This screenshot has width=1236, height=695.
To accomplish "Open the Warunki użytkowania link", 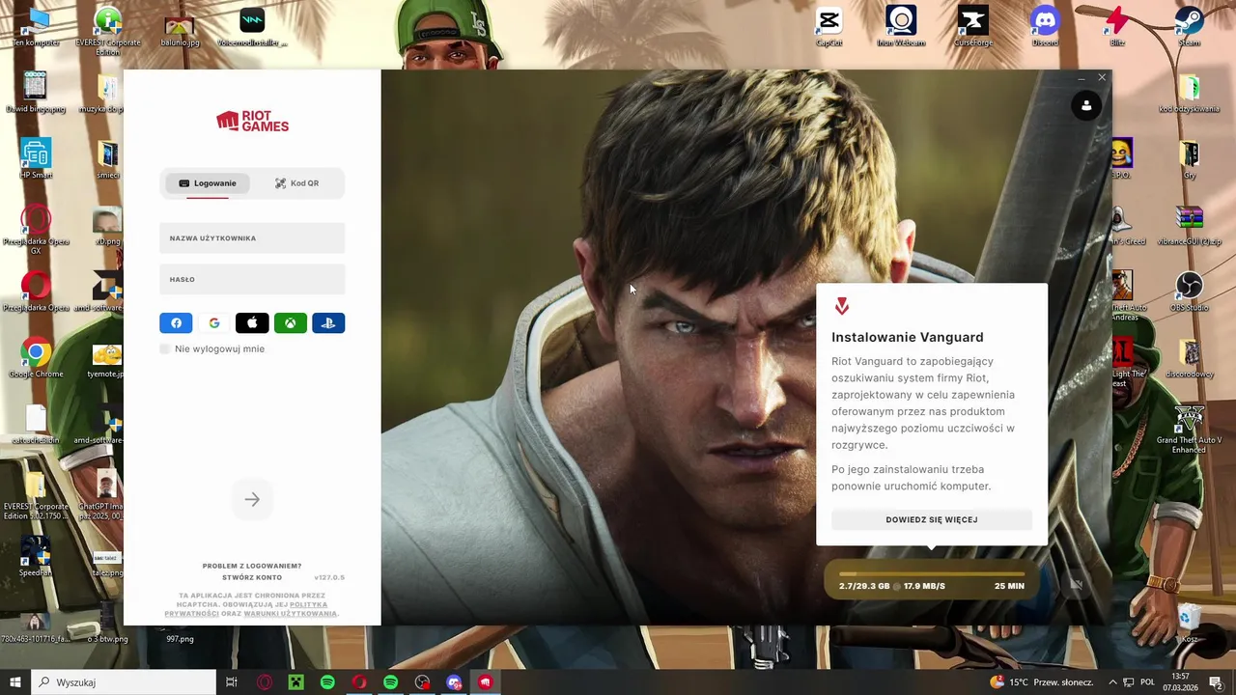I will click(290, 614).
